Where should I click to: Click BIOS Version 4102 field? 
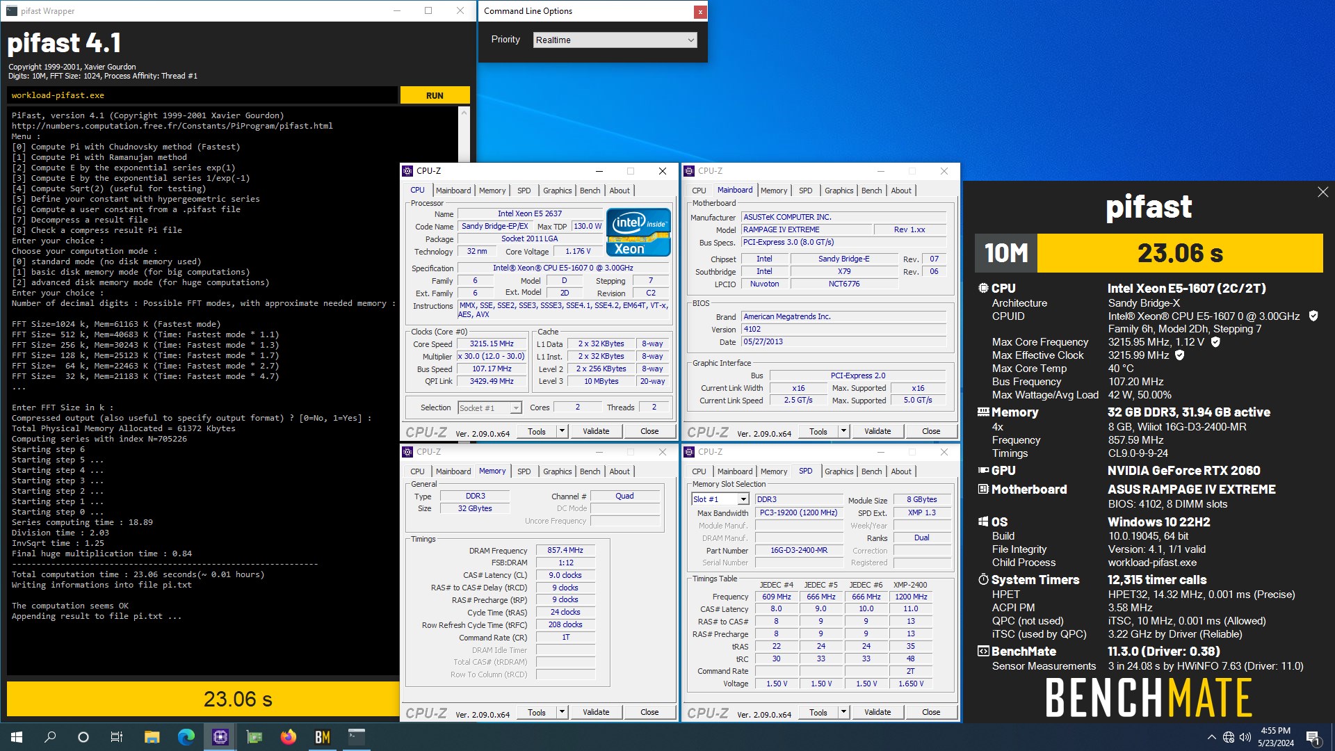pyautogui.click(x=843, y=330)
